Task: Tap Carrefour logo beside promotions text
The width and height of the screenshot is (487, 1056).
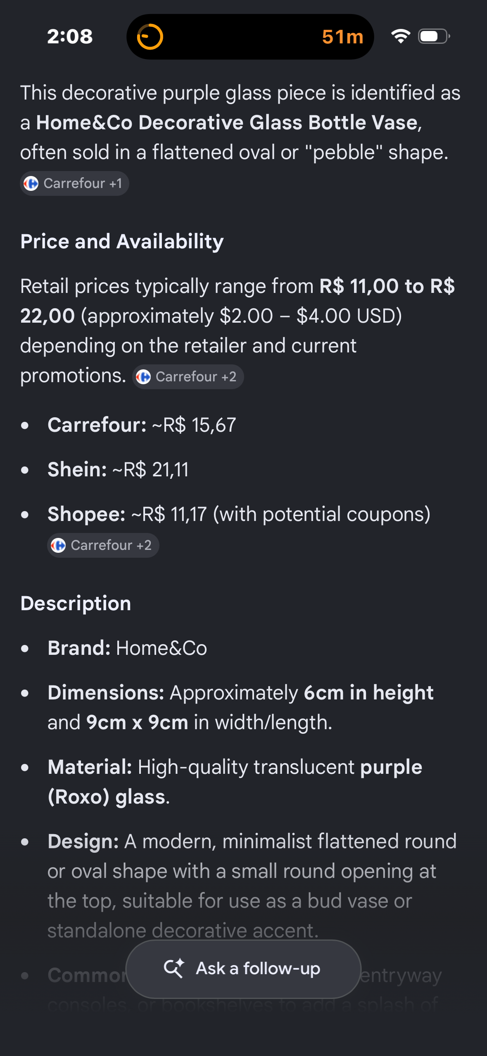Action: point(143,377)
